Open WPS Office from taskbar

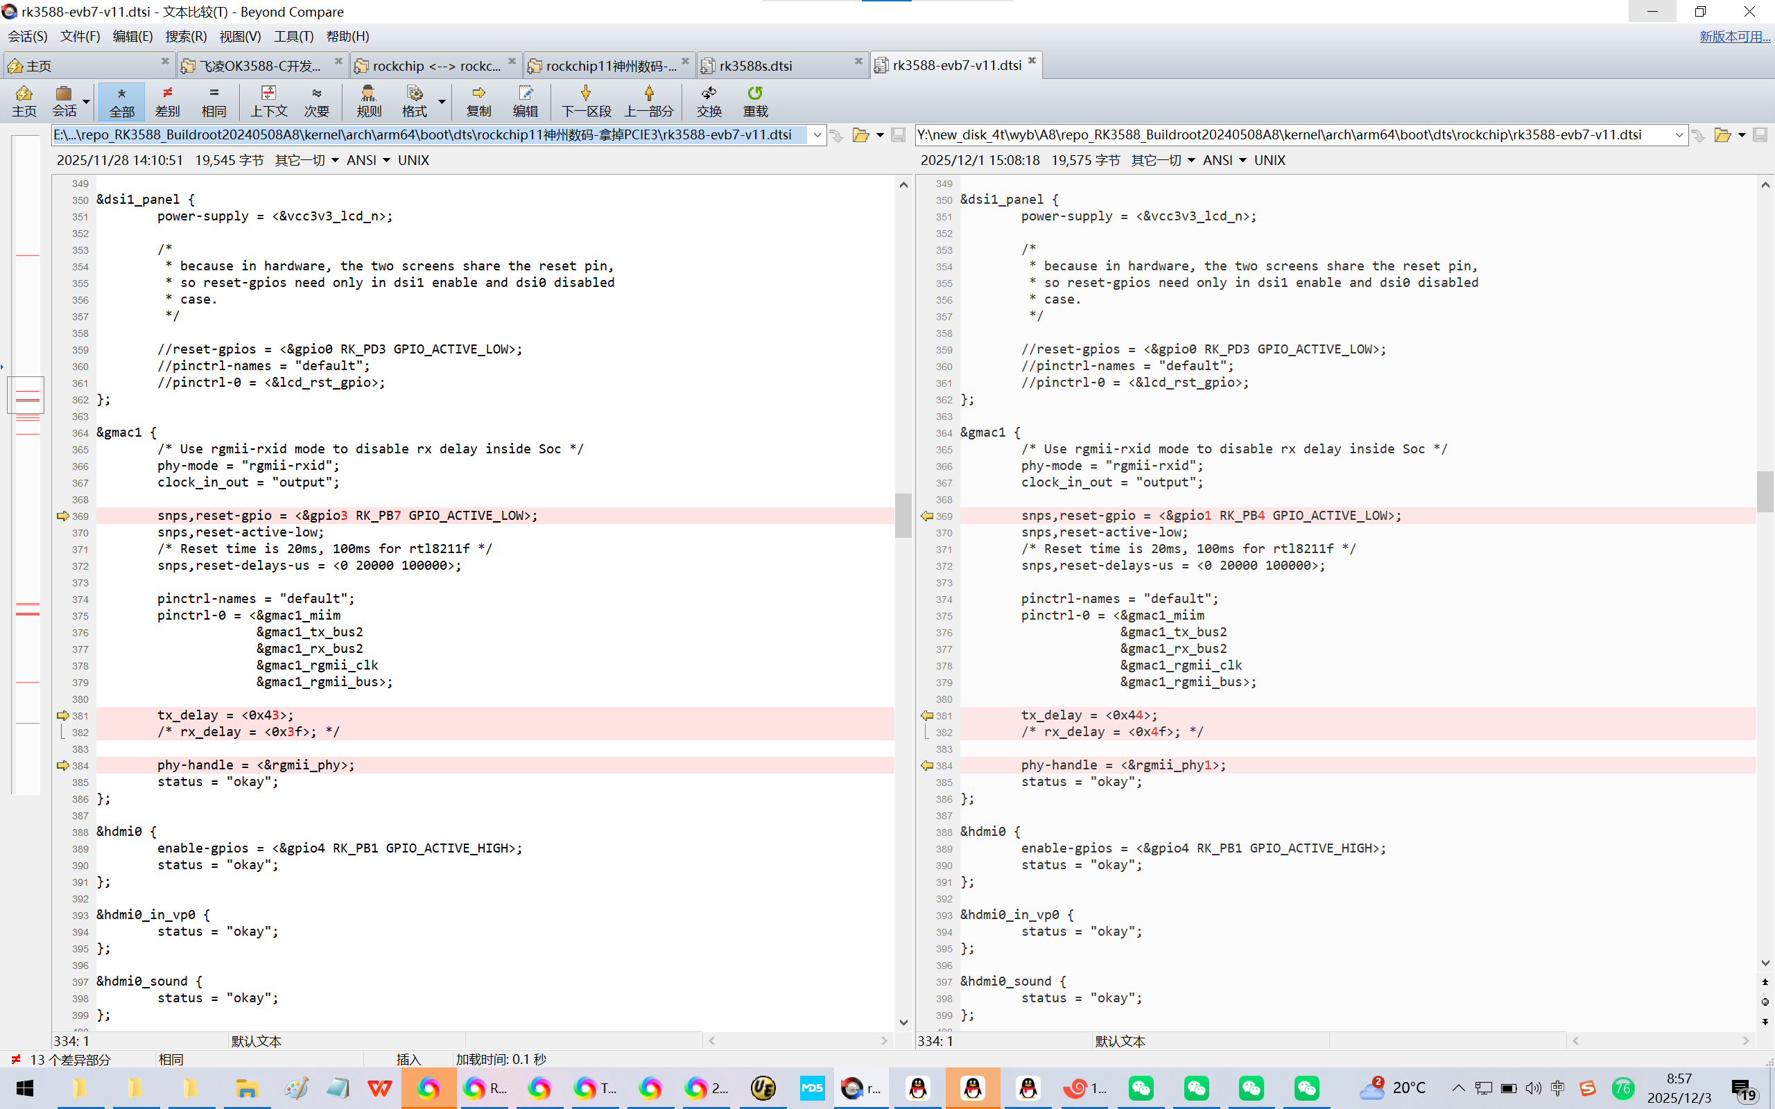coord(379,1088)
